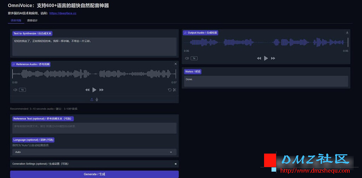The image size is (362, 178).
Task: Trim reference audio with scissors icon
Action: pos(175,90)
